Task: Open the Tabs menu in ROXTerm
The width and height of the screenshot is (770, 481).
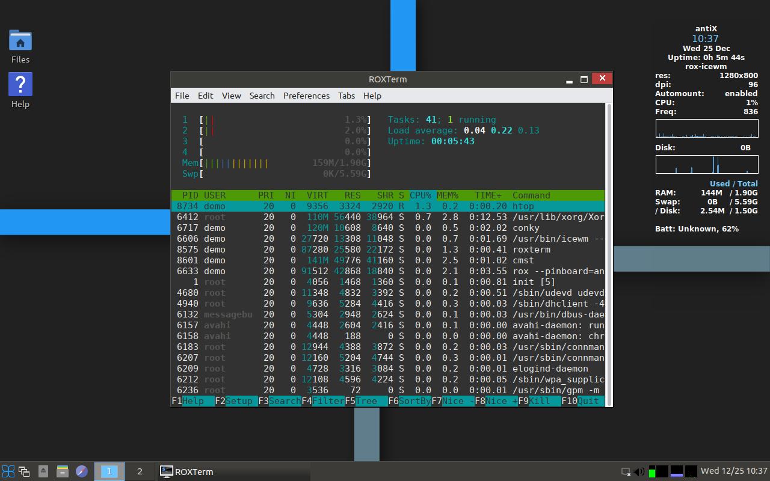Action: pos(346,96)
